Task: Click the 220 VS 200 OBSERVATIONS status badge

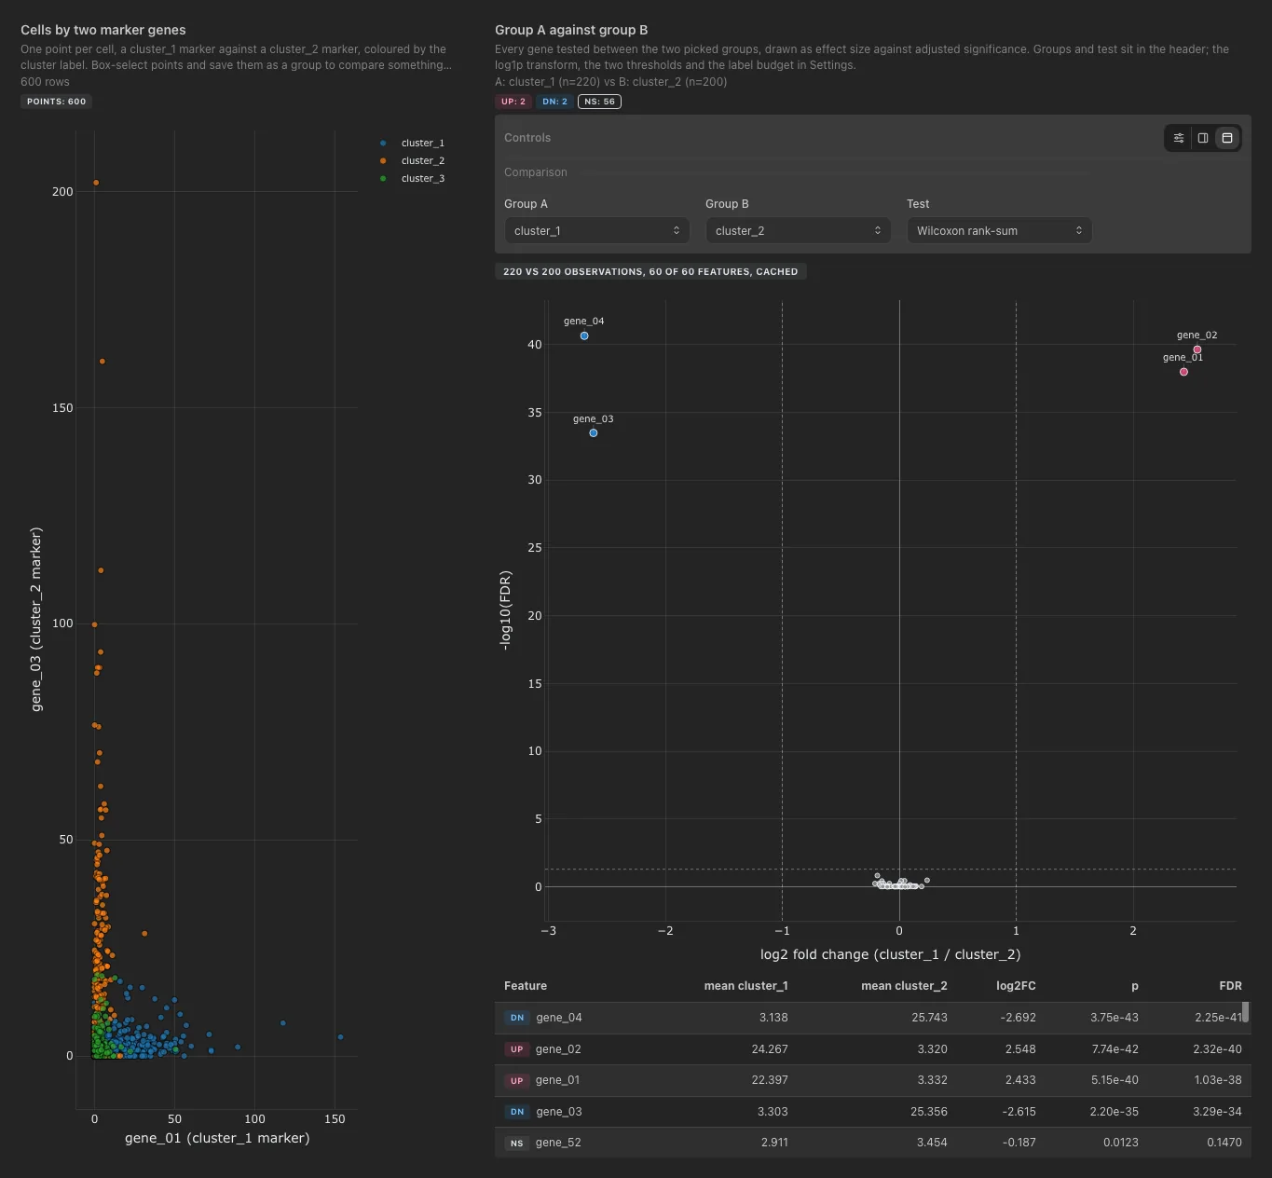Action: [x=650, y=272]
